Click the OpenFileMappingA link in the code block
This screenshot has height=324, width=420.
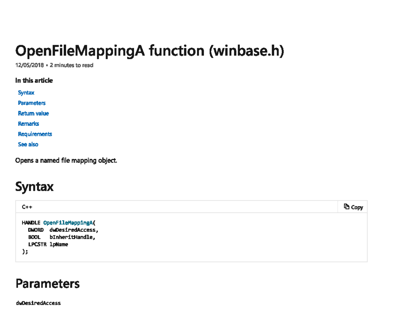pos(68,223)
